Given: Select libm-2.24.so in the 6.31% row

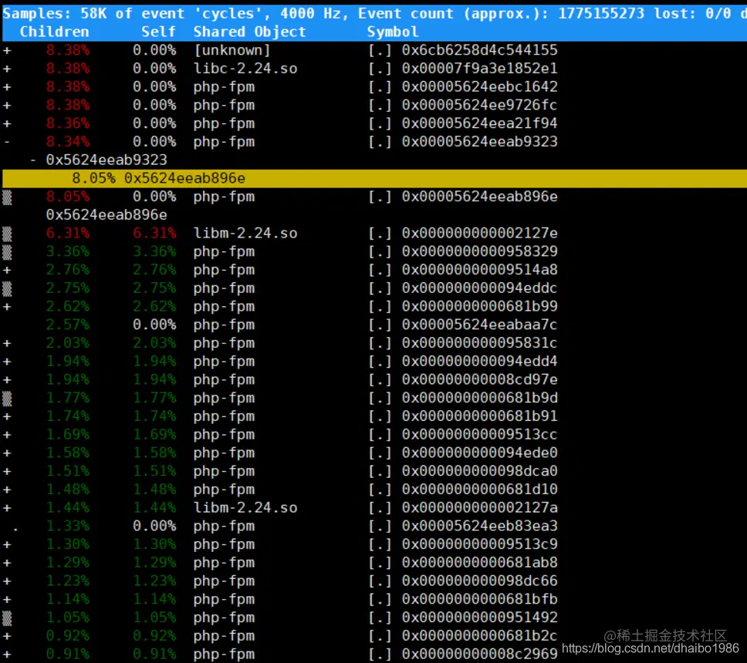Looking at the screenshot, I should coord(245,234).
